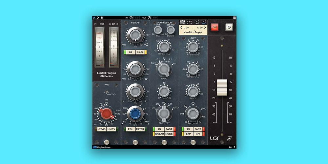Click the gate RANGE knob
Viewport: 328px width, 164px height.
(x=193, y=92)
